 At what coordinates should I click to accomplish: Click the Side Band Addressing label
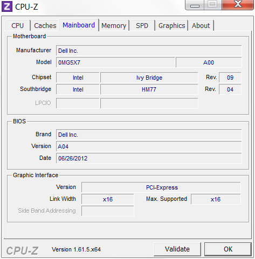coord(47,211)
